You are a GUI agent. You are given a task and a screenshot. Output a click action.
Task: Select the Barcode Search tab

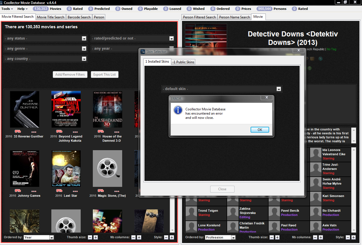point(79,17)
